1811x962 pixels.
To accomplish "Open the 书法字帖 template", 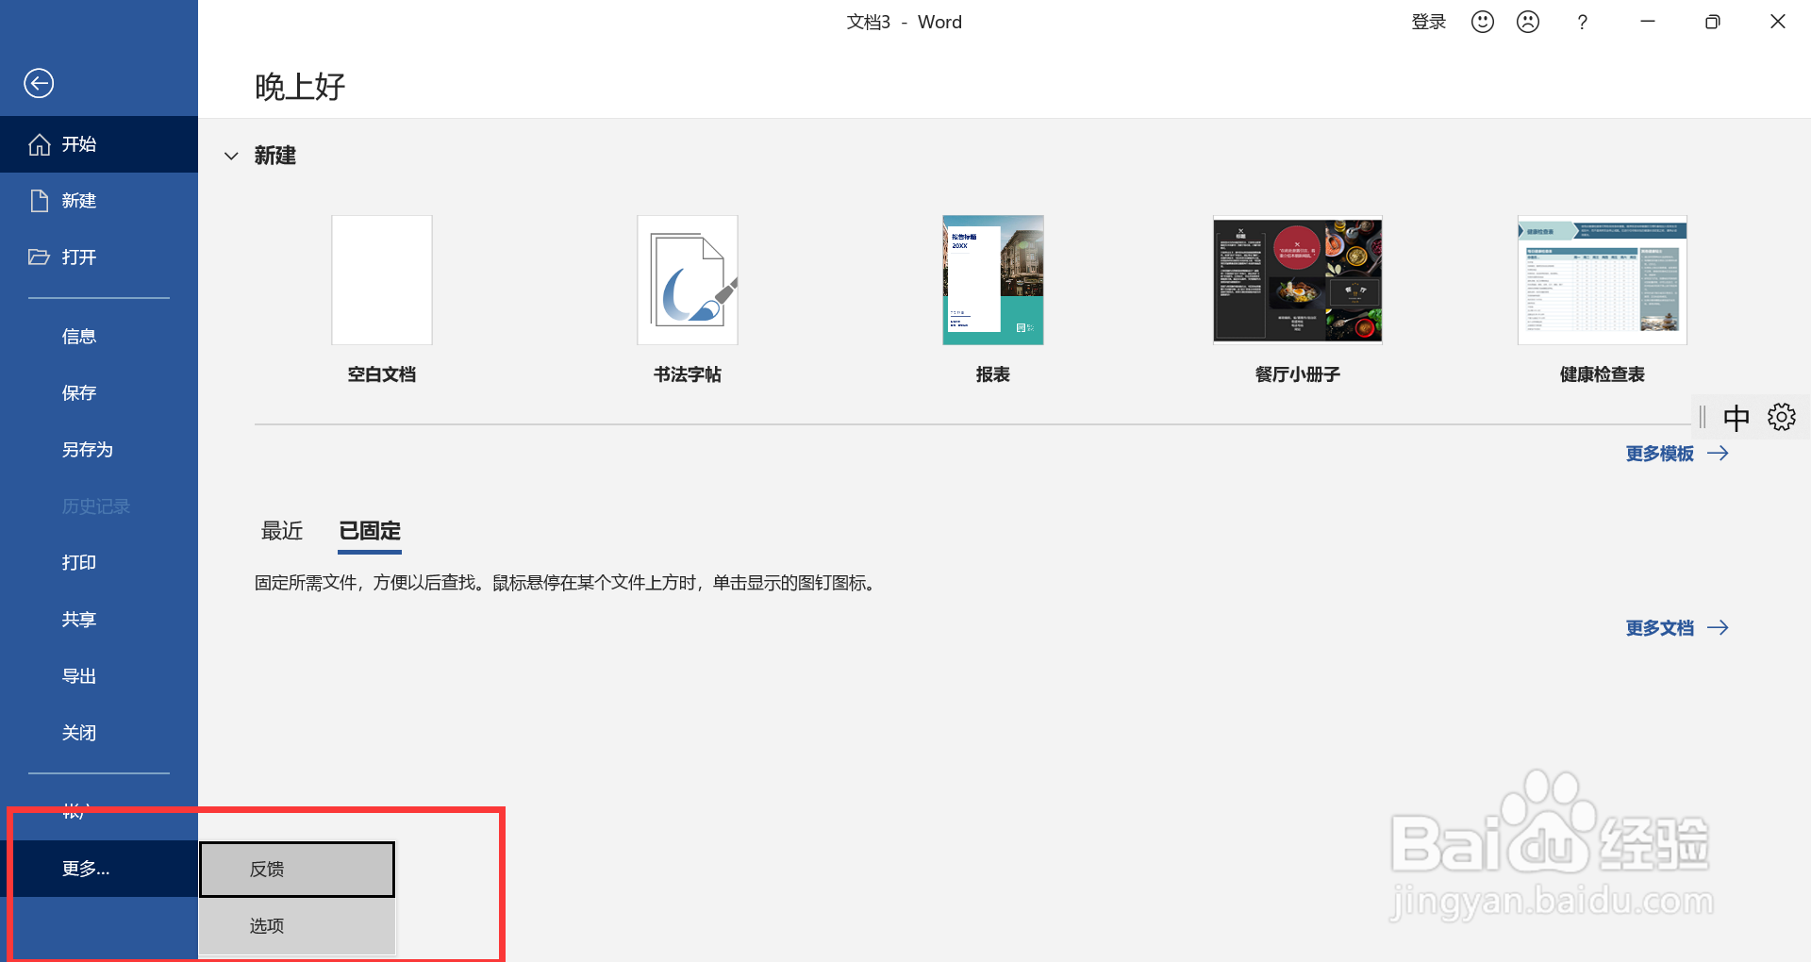I will tap(688, 300).
